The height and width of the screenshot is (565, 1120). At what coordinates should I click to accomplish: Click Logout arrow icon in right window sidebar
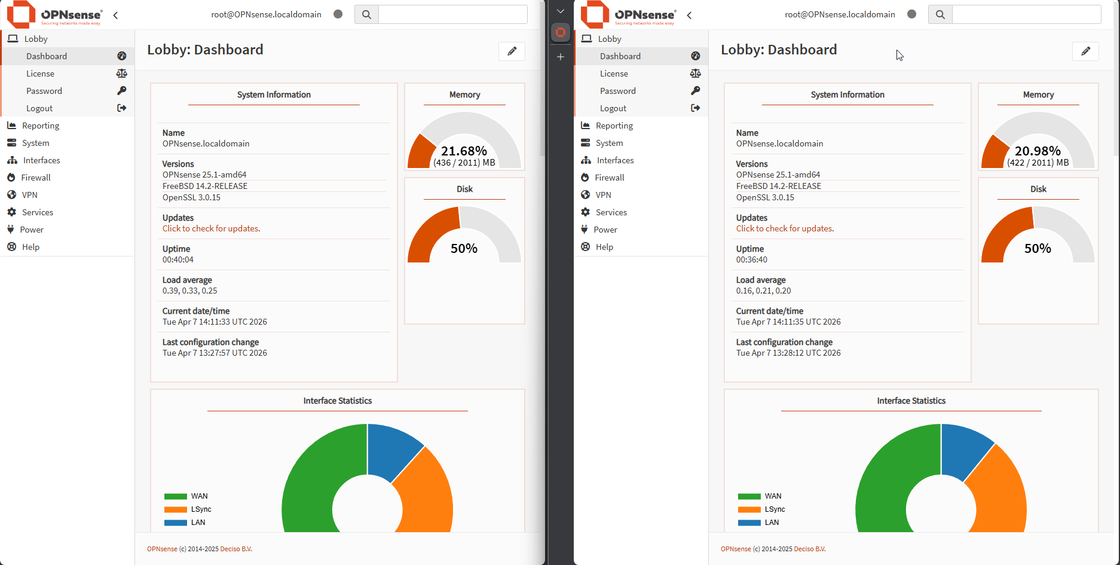coord(696,108)
